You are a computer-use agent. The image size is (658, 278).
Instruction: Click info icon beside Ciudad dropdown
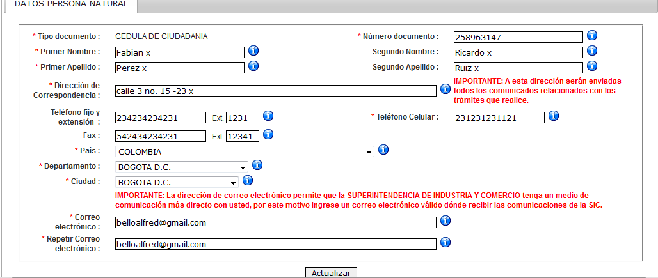pos(248,181)
